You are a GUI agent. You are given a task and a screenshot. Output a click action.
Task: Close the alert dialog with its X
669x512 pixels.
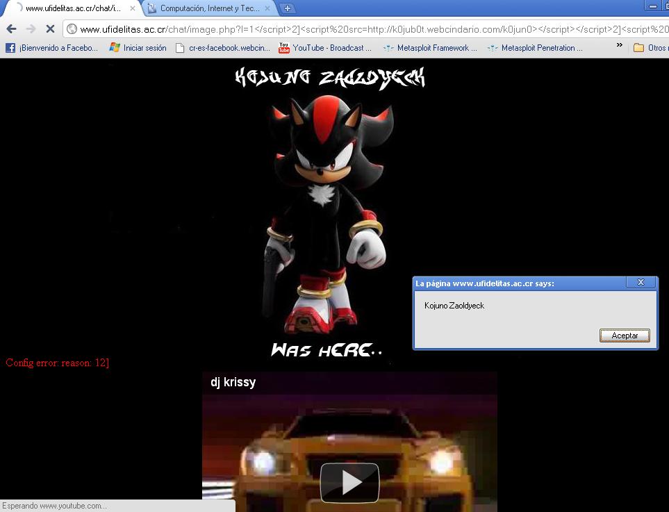641,282
